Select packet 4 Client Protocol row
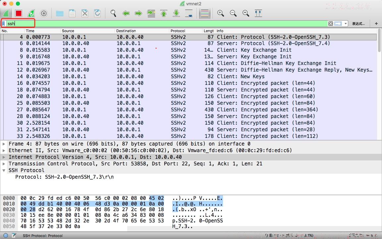The image size is (382, 239). tap(189, 37)
